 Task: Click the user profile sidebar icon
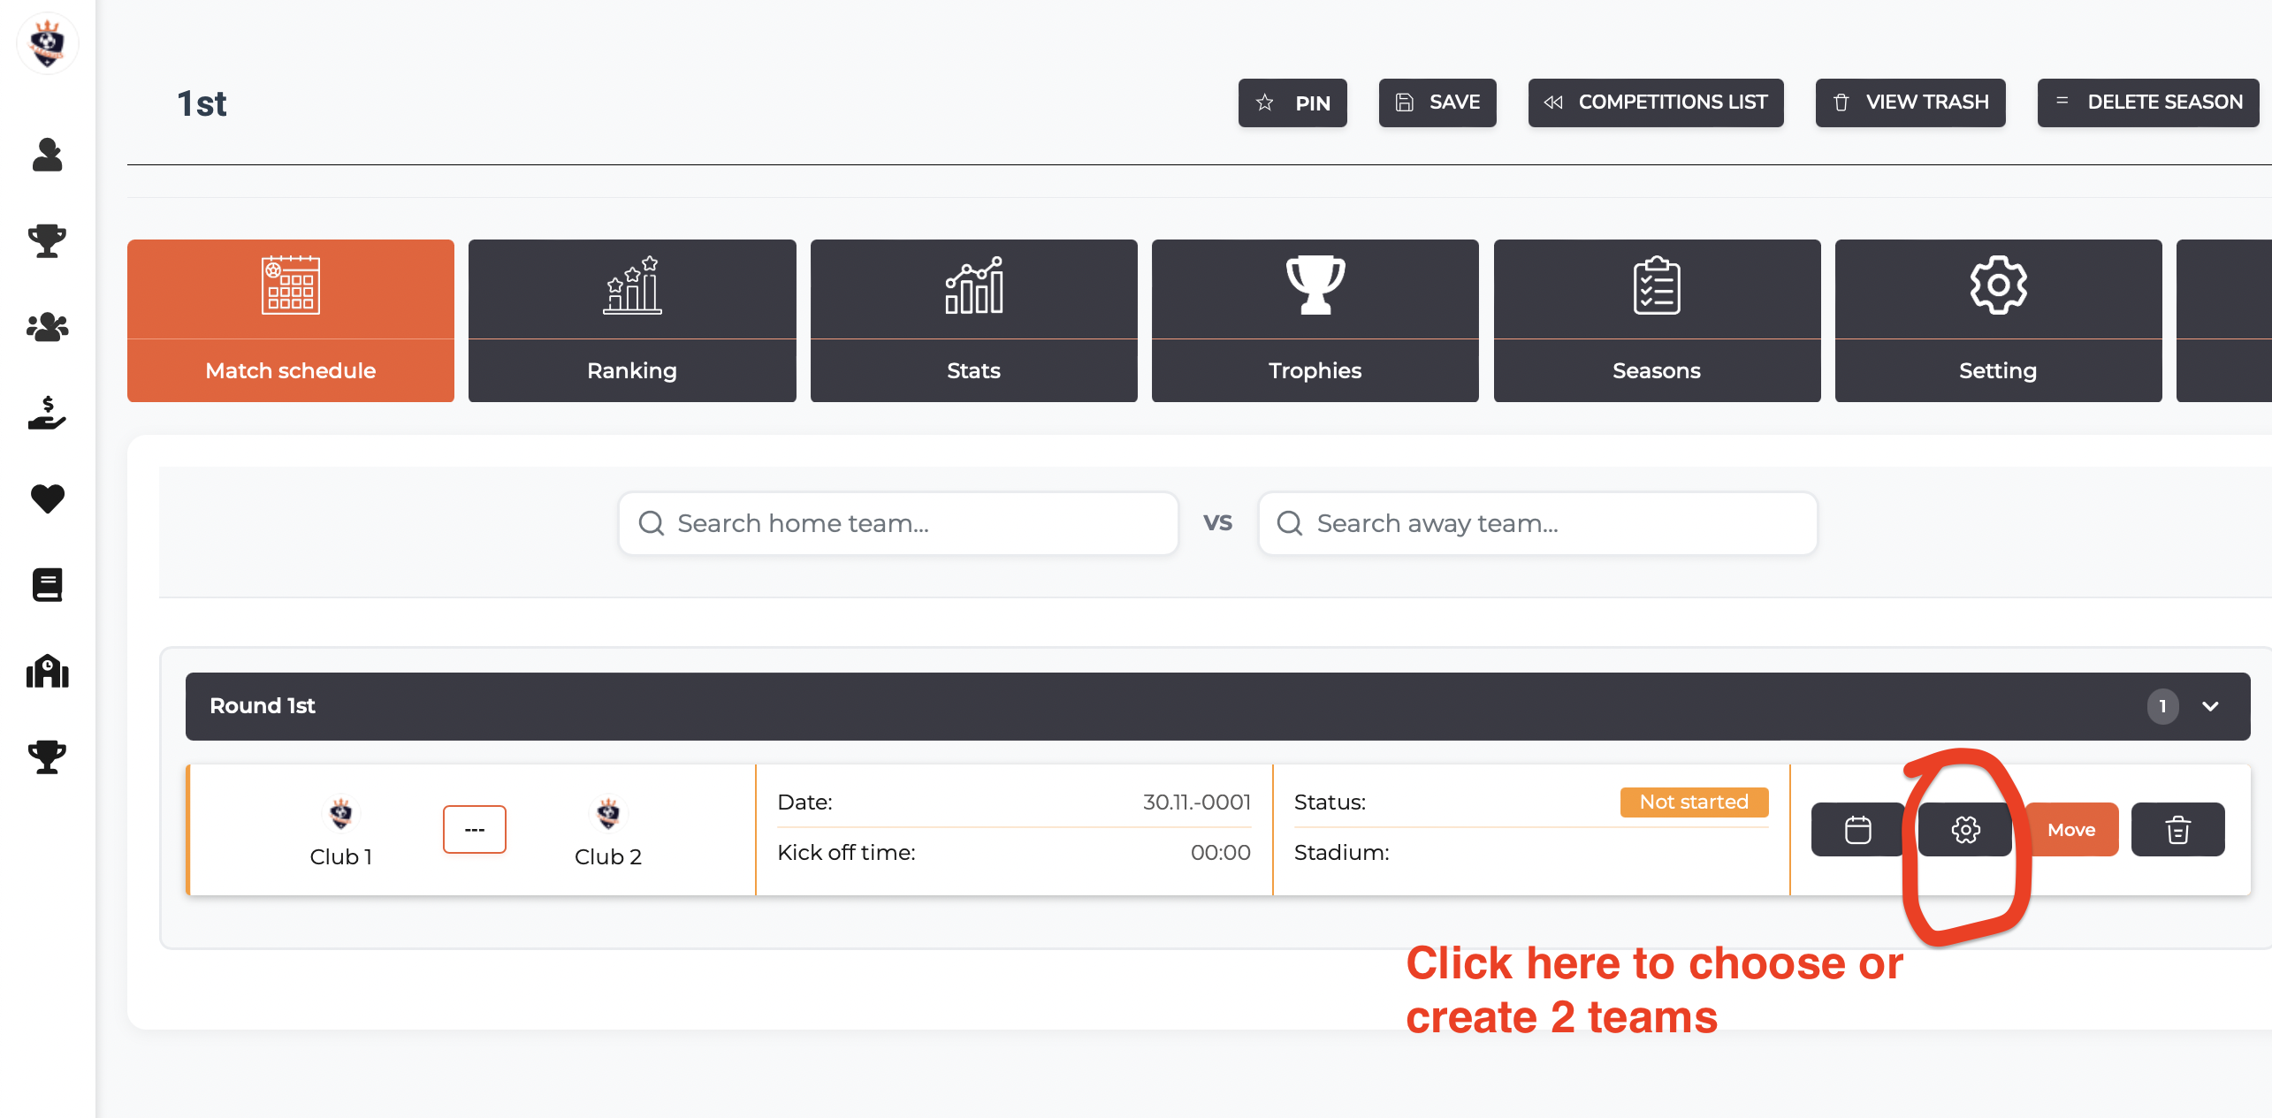47,155
